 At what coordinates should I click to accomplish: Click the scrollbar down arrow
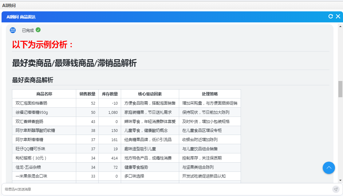point(340,180)
